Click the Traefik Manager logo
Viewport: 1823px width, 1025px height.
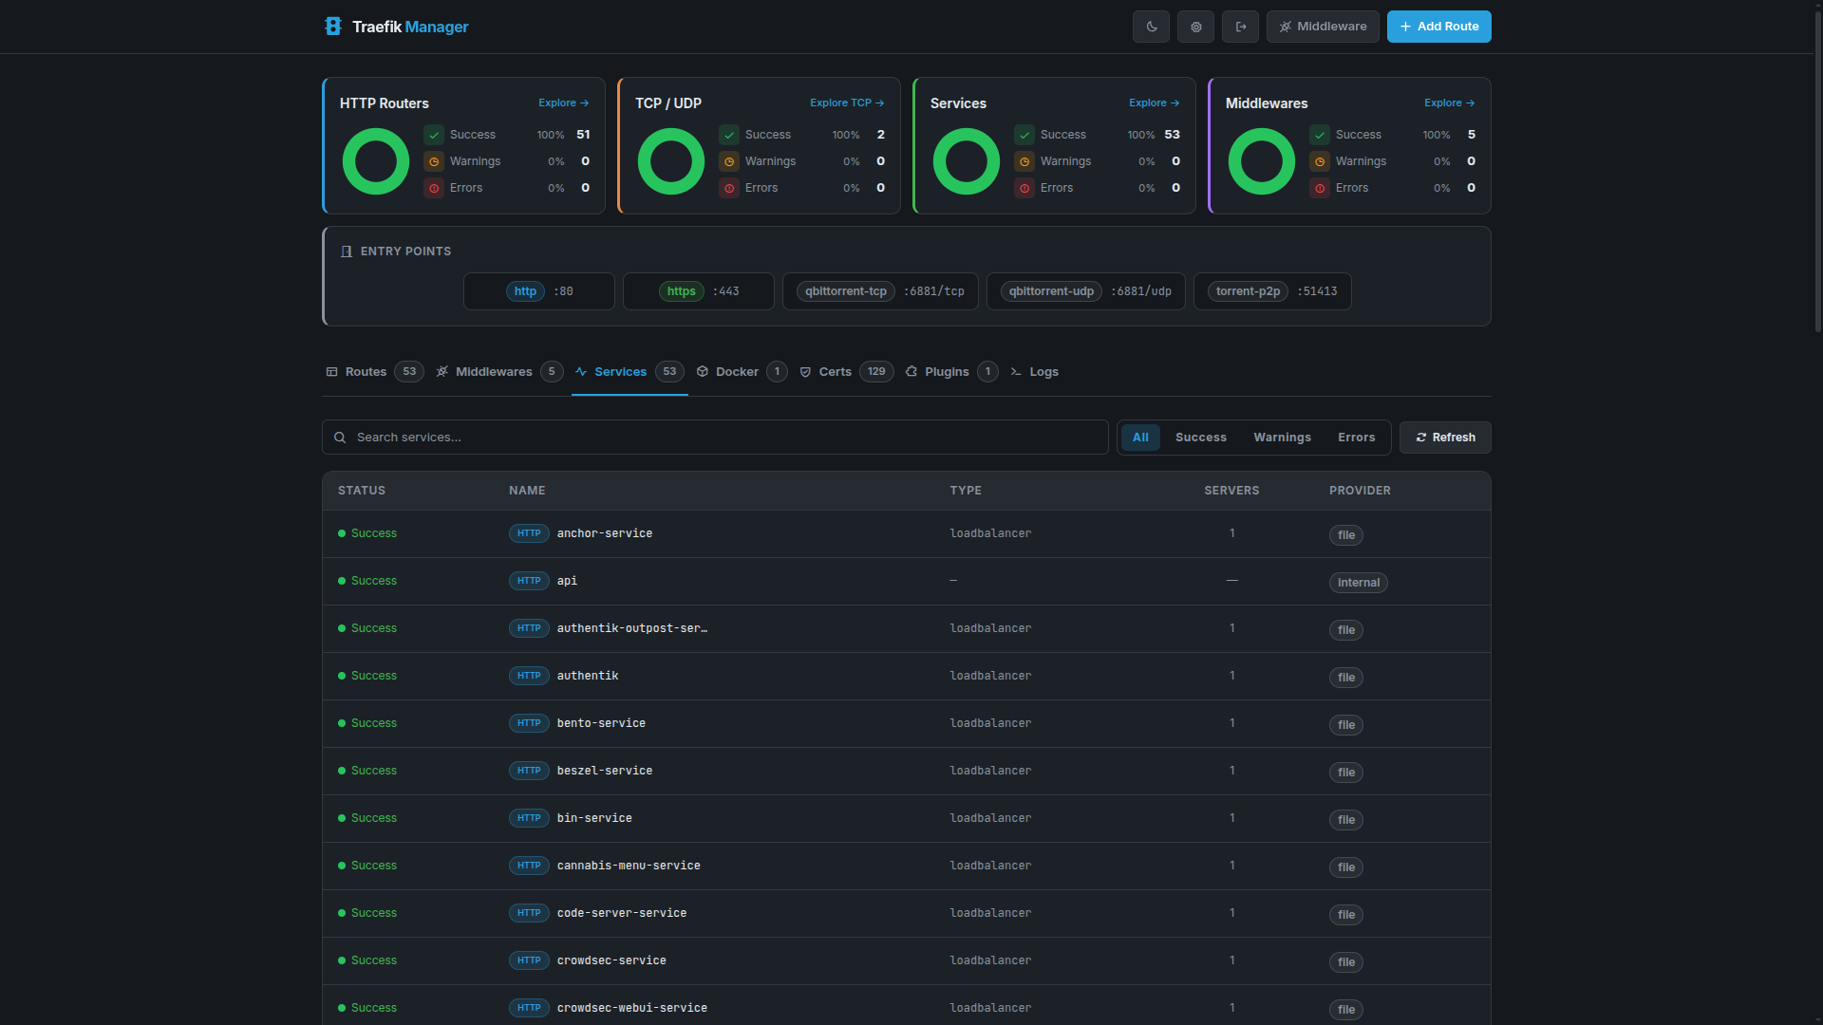[333, 27]
